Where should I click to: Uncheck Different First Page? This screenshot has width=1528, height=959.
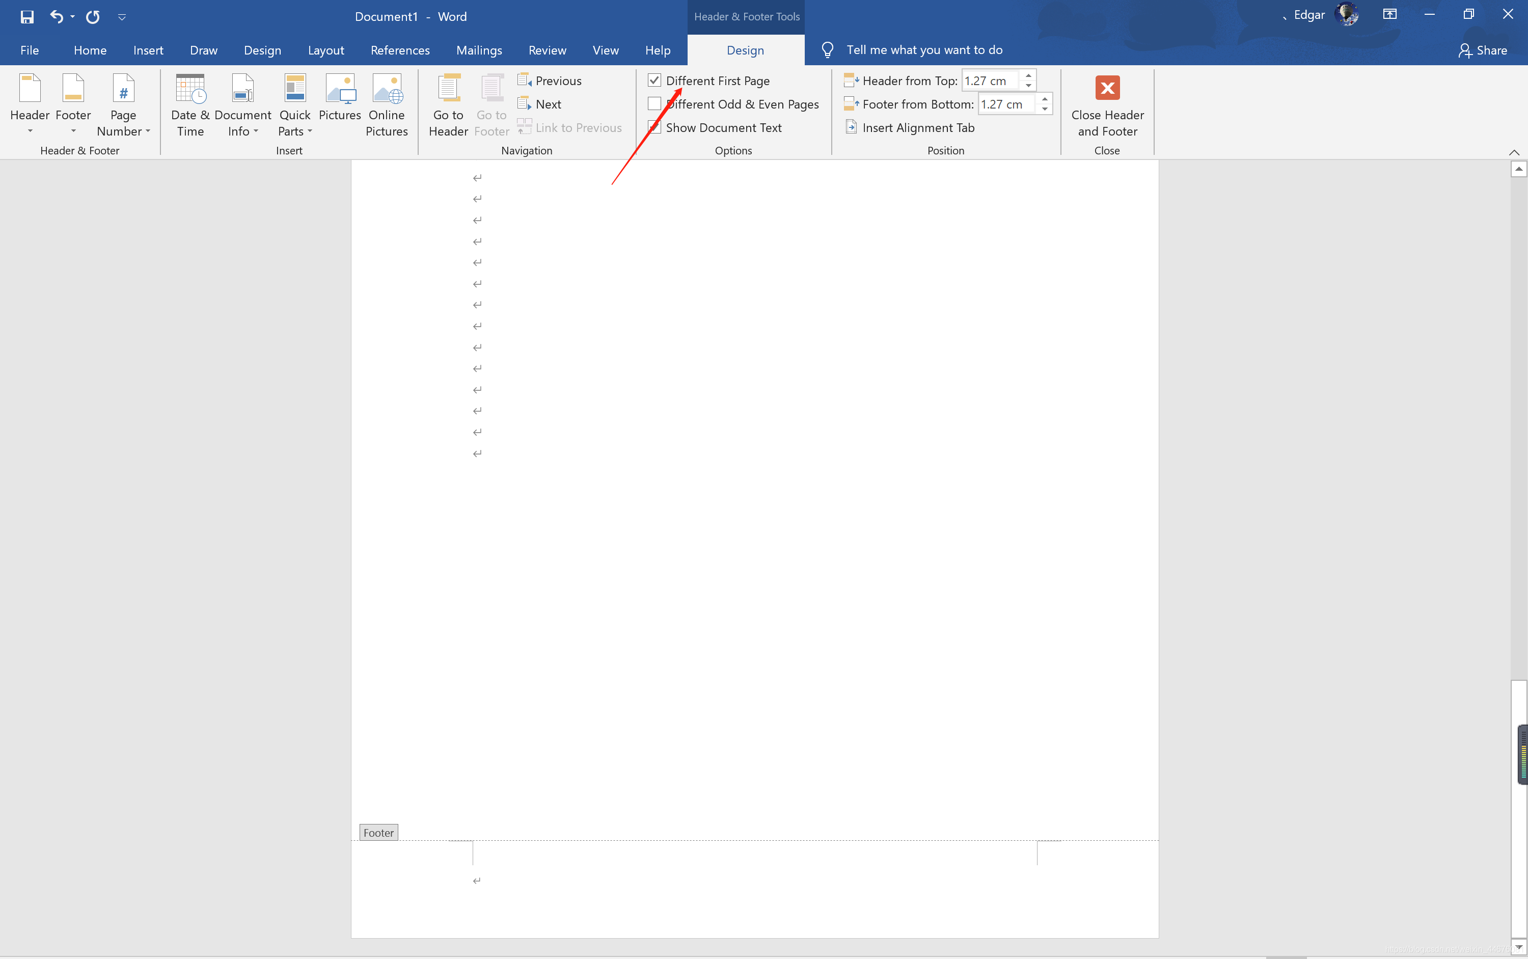pyautogui.click(x=654, y=81)
